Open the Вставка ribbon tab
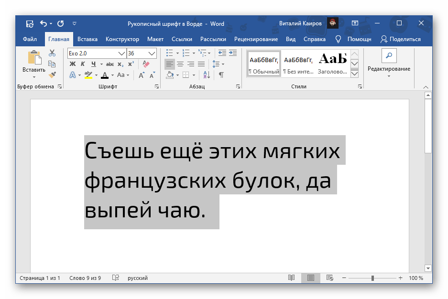Image resolution: width=448 pixels, height=299 pixels. tap(87, 39)
